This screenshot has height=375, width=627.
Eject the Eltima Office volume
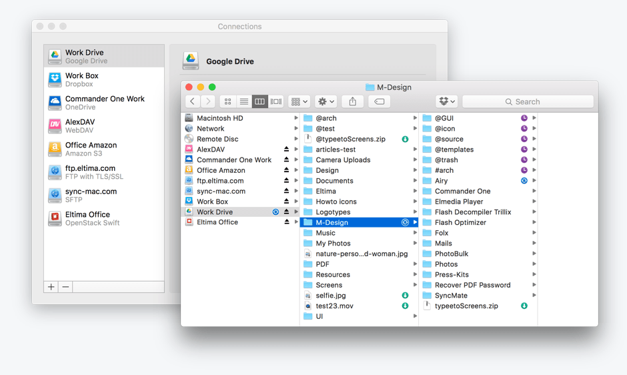pos(286,222)
